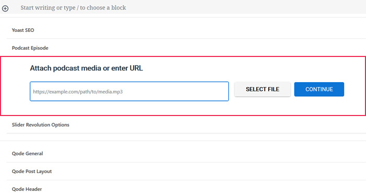Click the Podcast Episode metabox title
This screenshot has width=366, height=196.
(30, 48)
